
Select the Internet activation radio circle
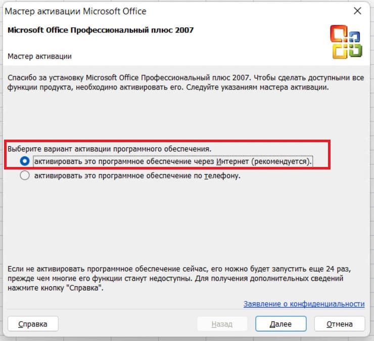pyautogui.click(x=24, y=161)
